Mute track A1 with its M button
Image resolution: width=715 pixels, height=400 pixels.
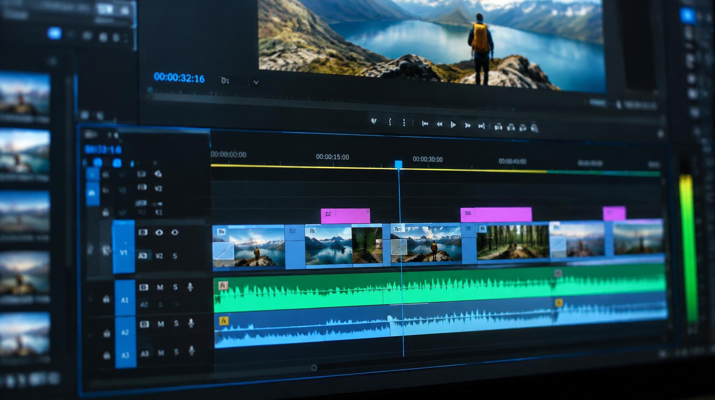pos(160,287)
